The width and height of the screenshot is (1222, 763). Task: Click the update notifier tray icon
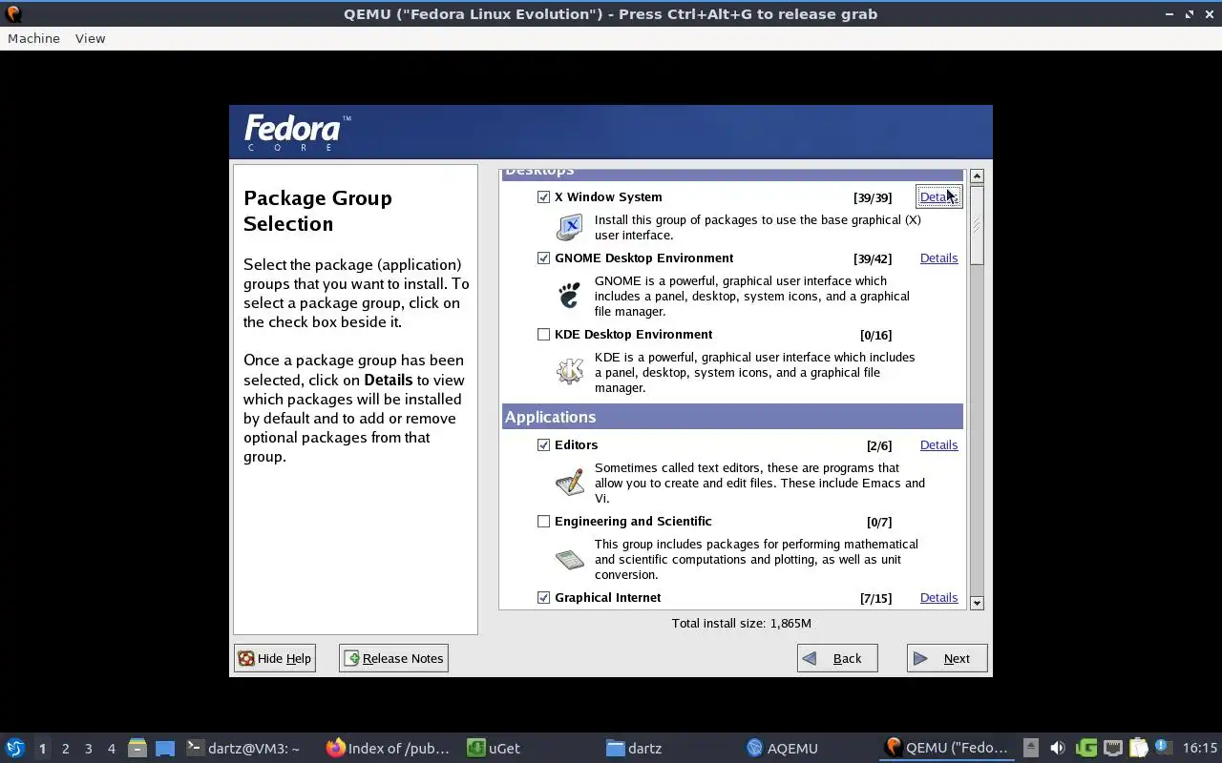1162,747
